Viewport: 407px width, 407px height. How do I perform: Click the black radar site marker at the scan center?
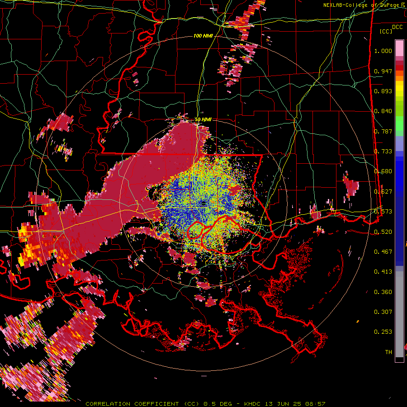pos(203,203)
